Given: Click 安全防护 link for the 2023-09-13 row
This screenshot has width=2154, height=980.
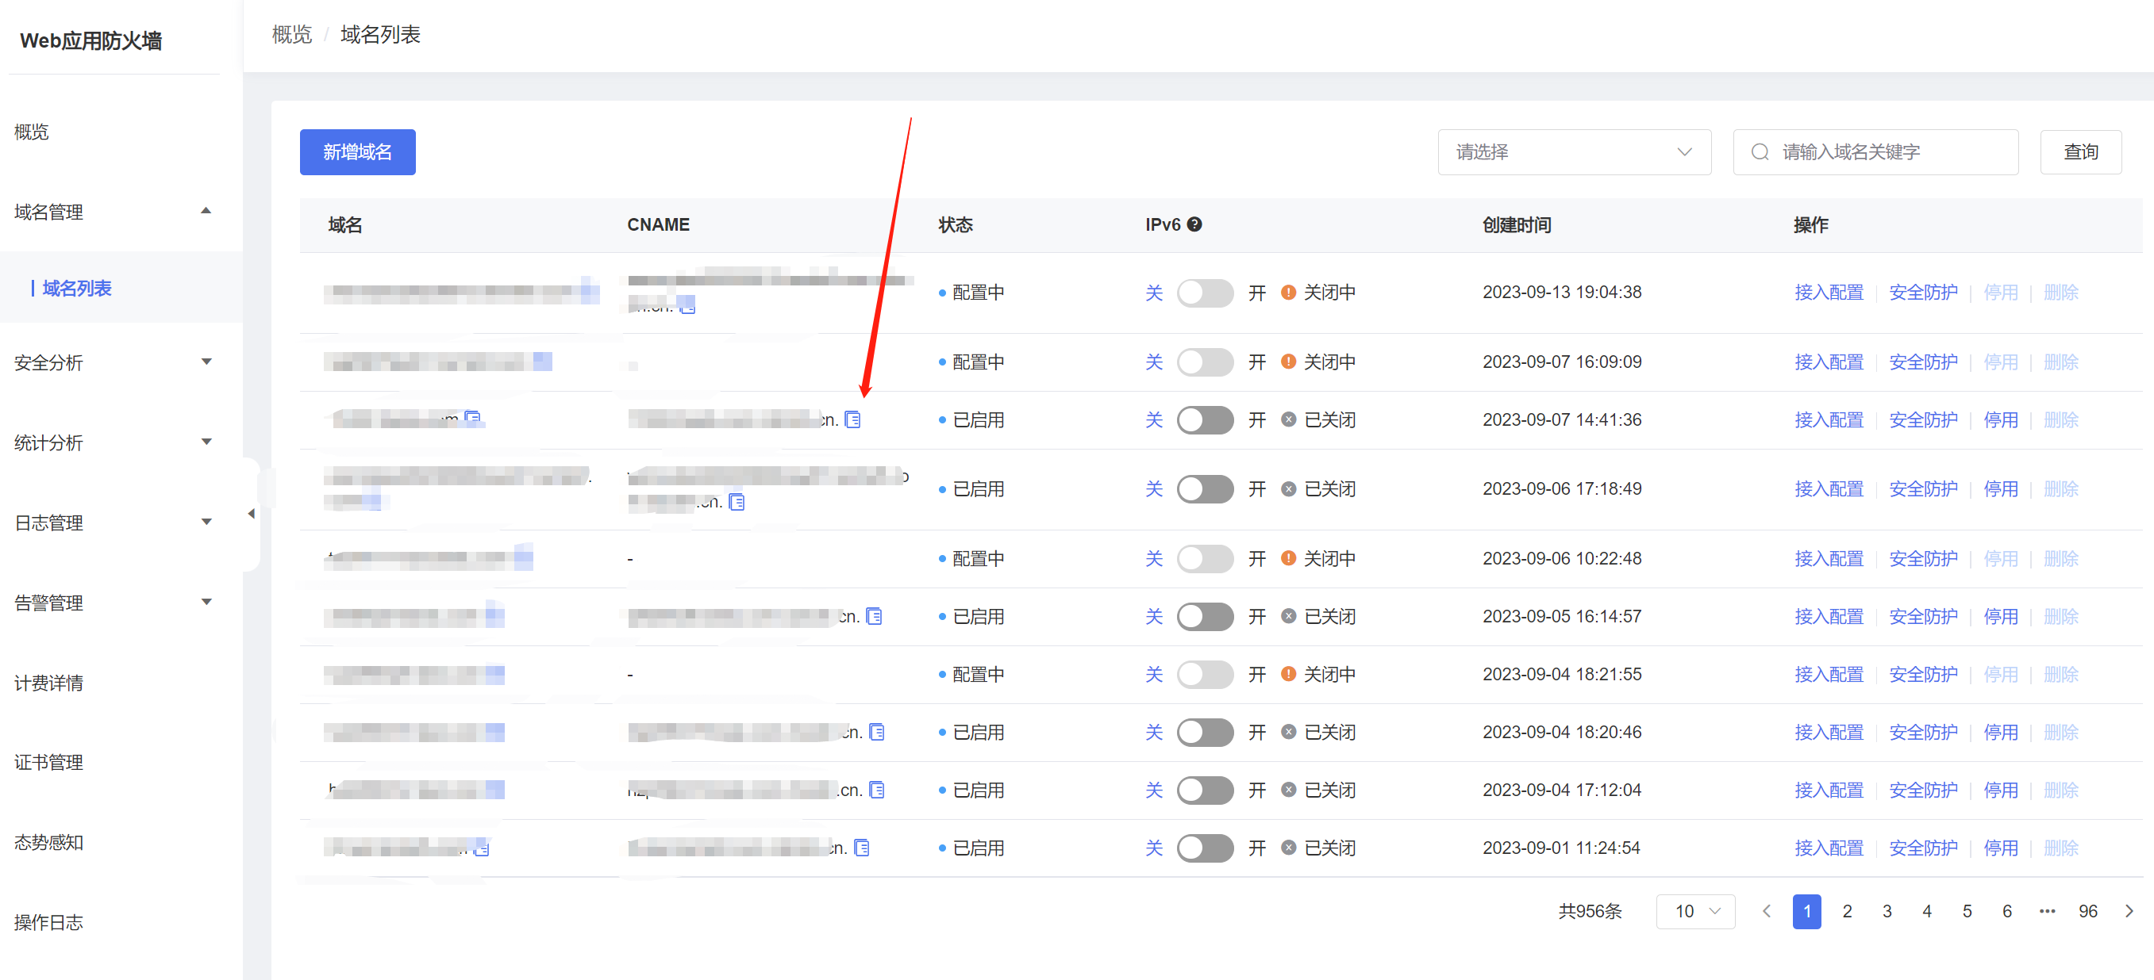Looking at the screenshot, I should coord(1922,293).
